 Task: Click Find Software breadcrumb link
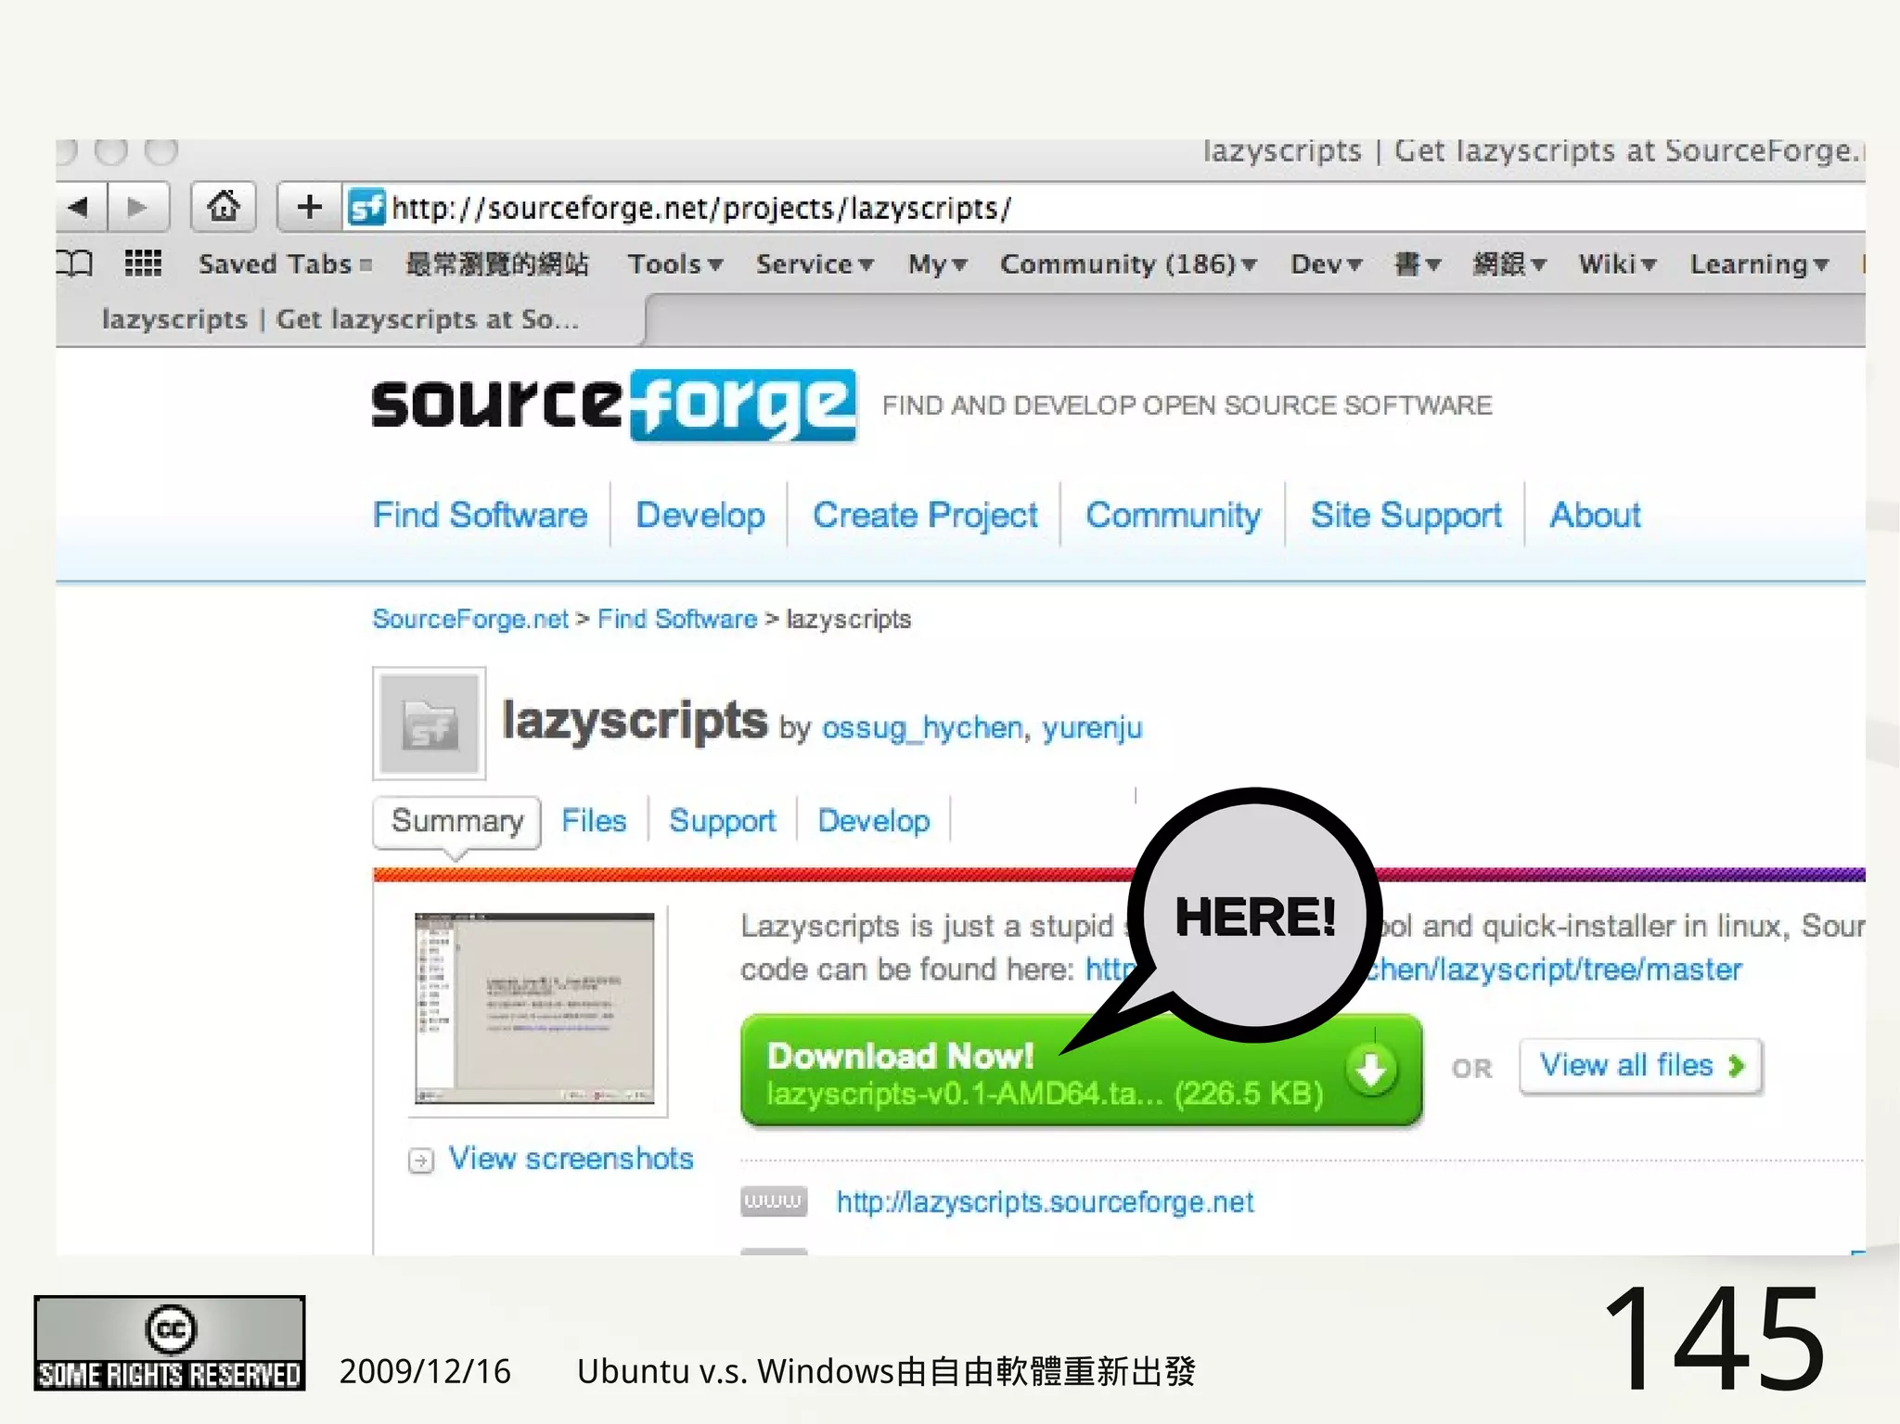[677, 619]
